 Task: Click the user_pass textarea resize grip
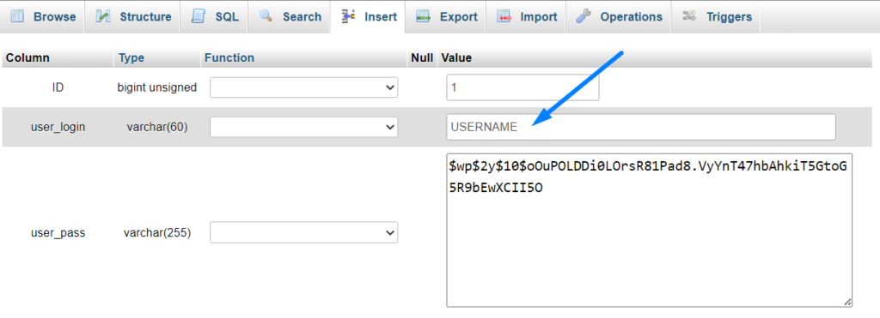847,302
